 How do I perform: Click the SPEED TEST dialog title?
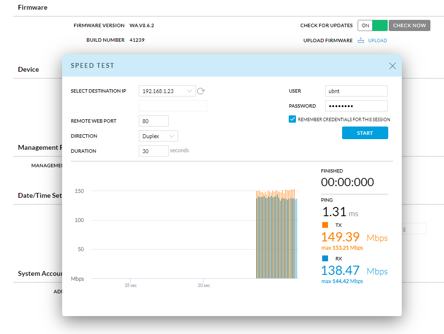pos(92,65)
